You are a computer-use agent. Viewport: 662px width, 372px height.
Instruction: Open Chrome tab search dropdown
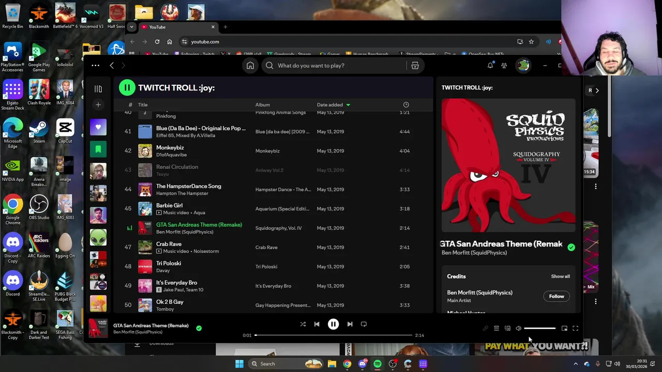pos(131,27)
